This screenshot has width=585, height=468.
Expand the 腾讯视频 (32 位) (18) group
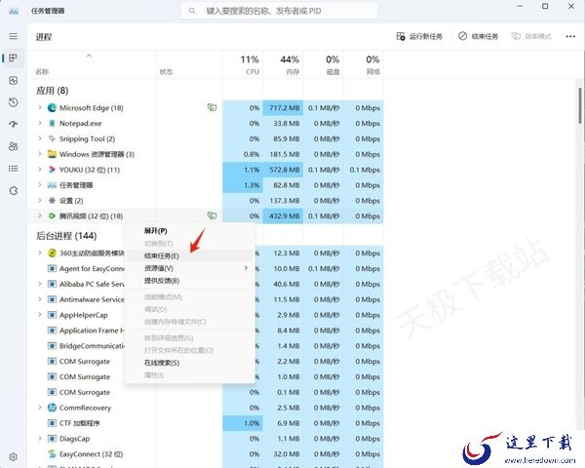click(x=40, y=215)
